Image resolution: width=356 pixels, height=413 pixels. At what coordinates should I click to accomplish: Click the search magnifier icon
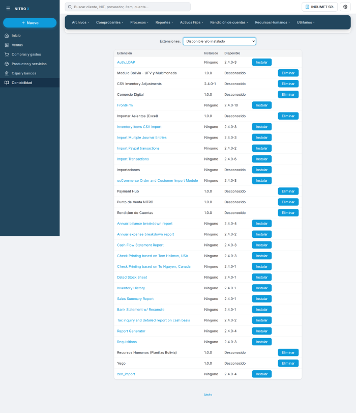pyautogui.click(x=70, y=7)
